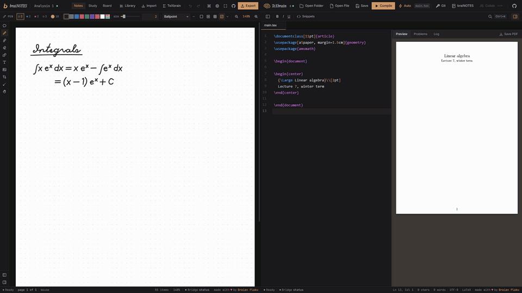Open the Log tab
The width and height of the screenshot is (522, 293).
click(437, 34)
